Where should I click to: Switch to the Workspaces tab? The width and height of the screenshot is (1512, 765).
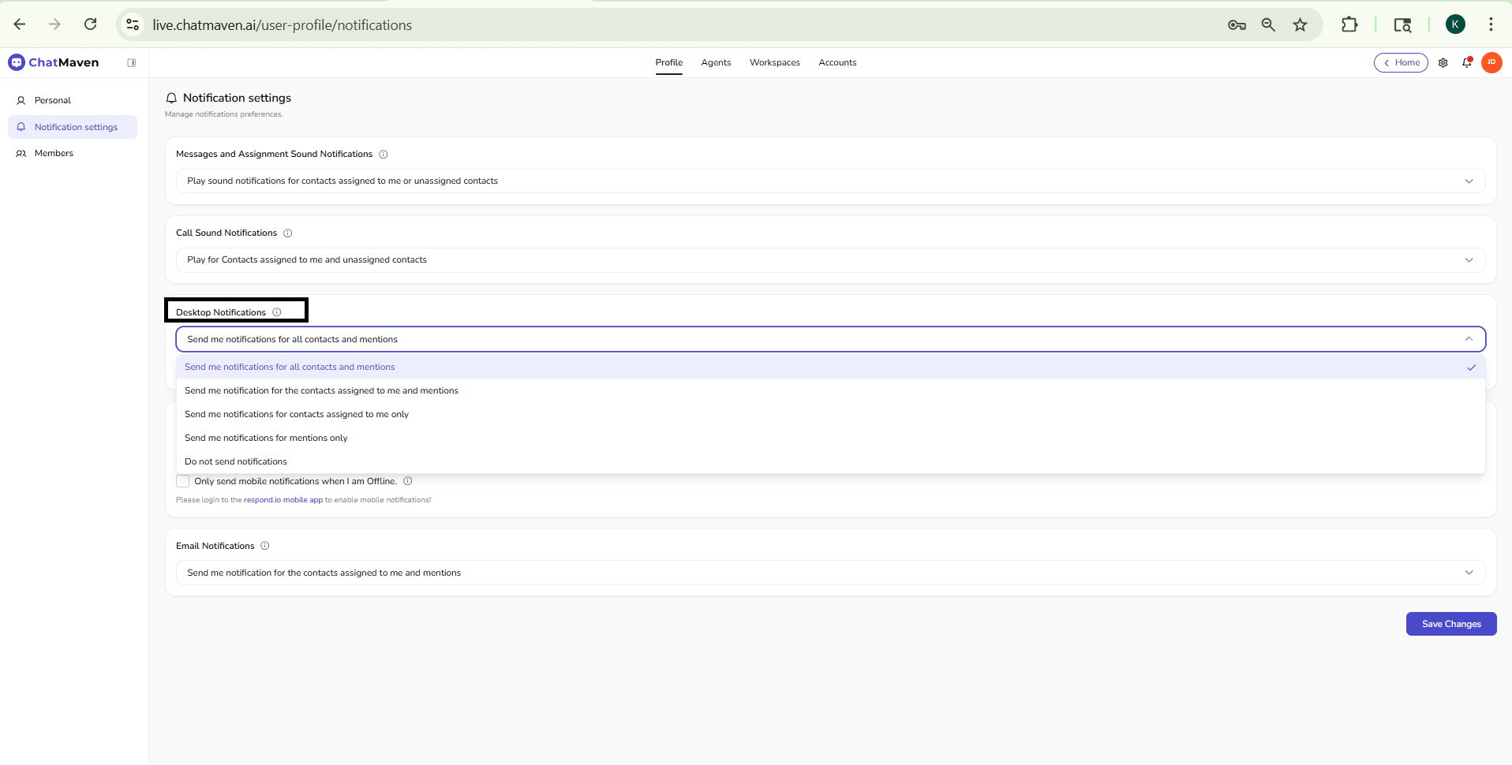774,63
